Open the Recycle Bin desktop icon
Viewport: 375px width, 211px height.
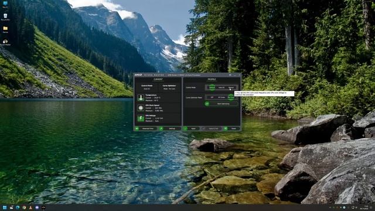[x=5, y=17]
